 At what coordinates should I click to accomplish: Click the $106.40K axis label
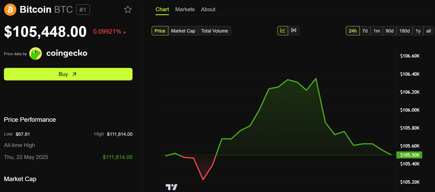pos(410,74)
